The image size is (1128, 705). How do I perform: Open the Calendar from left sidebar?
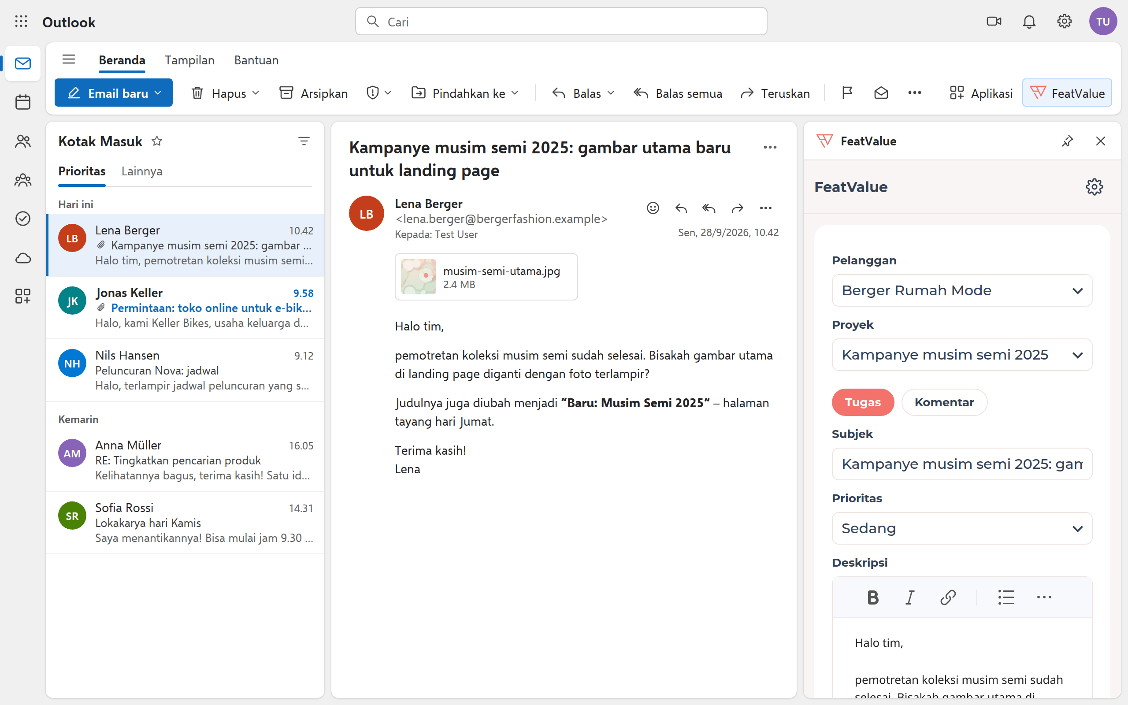tap(22, 102)
